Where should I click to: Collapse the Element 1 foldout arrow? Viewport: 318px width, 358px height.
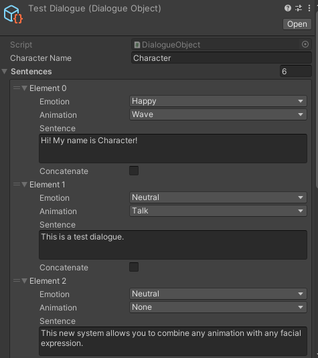pyautogui.click(x=25, y=185)
